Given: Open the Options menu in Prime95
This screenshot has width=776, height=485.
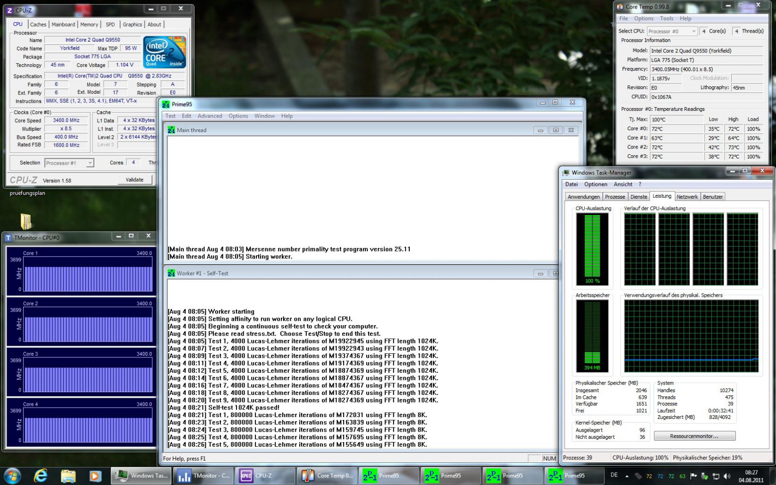Looking at the screenshot, I should (238, 116).
